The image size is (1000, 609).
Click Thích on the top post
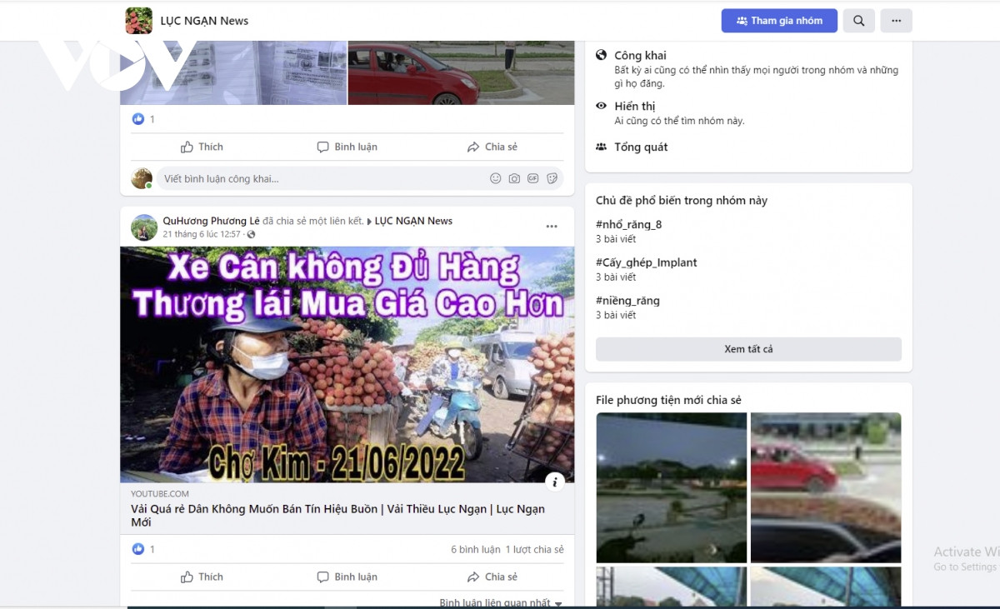(x=202, y=147)
